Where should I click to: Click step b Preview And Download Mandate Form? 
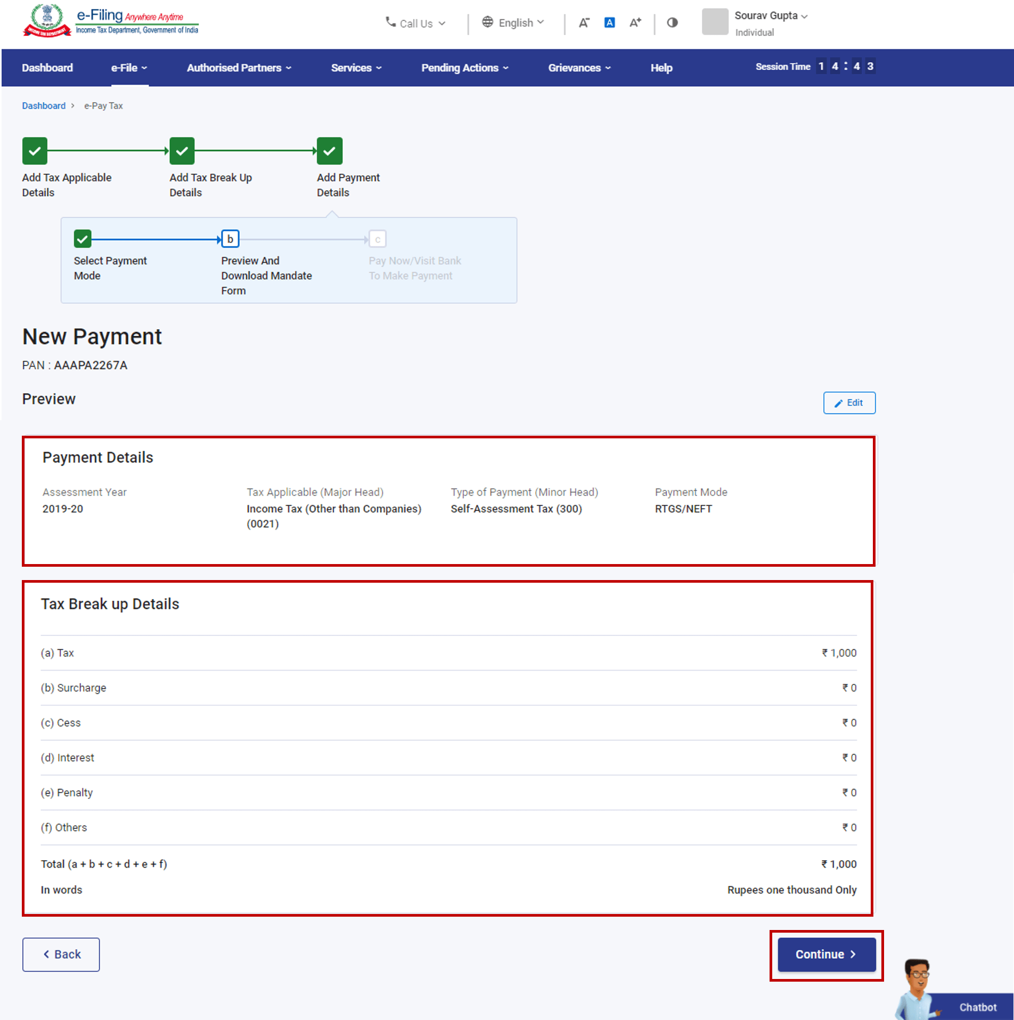point(230,239)
